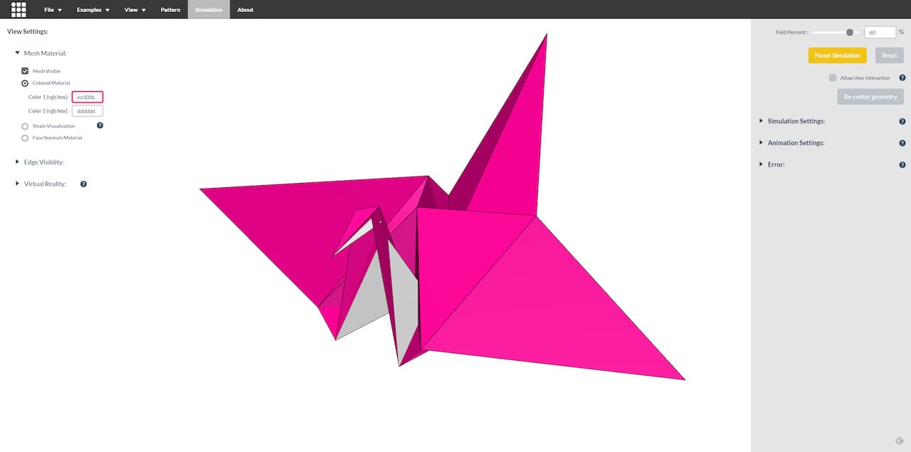Choose Face Normals Material option
Viewport: 911px width, 452px height.
(x=25, y=138)
